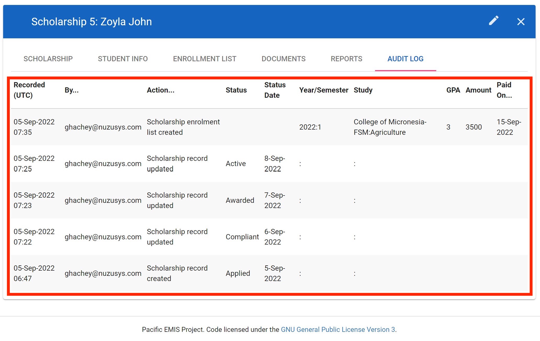The image size is (540, 341).
Task: Open the Student Info tab
Action: [123, 59]
